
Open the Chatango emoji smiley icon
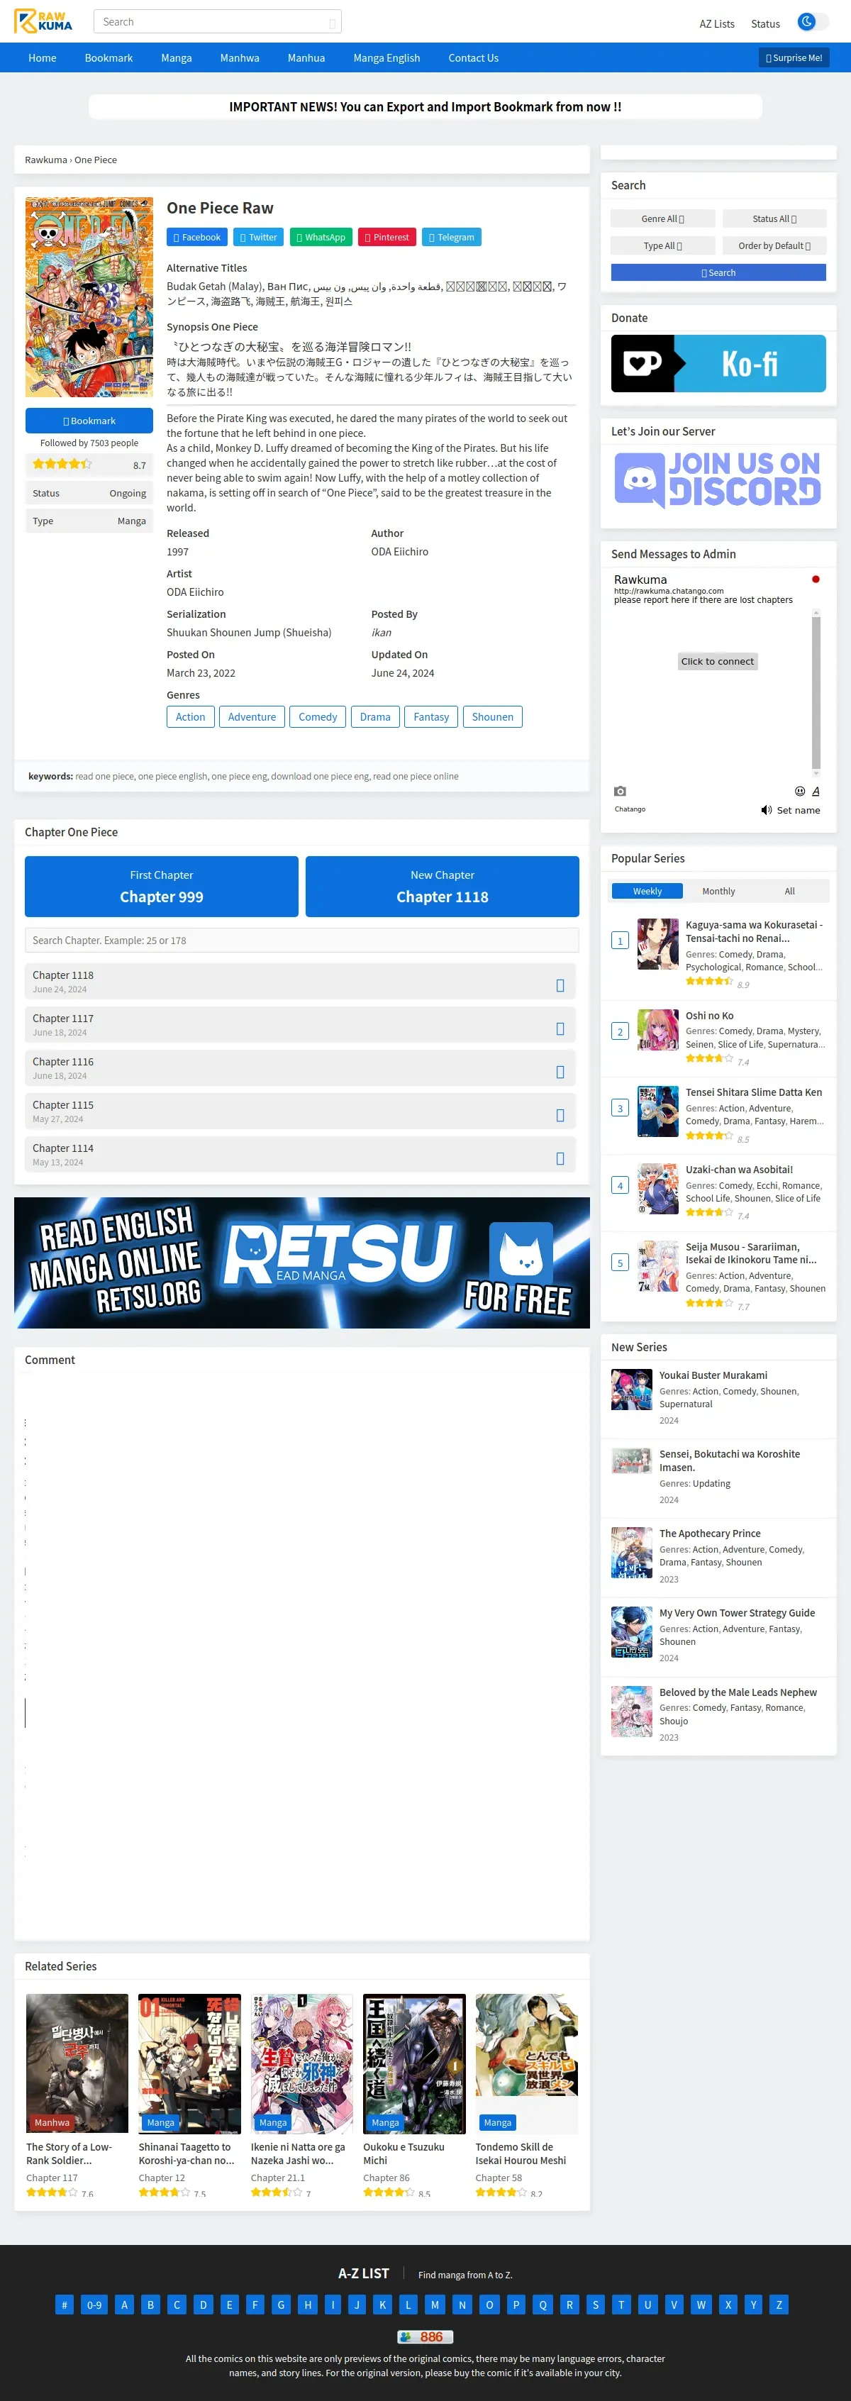800,792
